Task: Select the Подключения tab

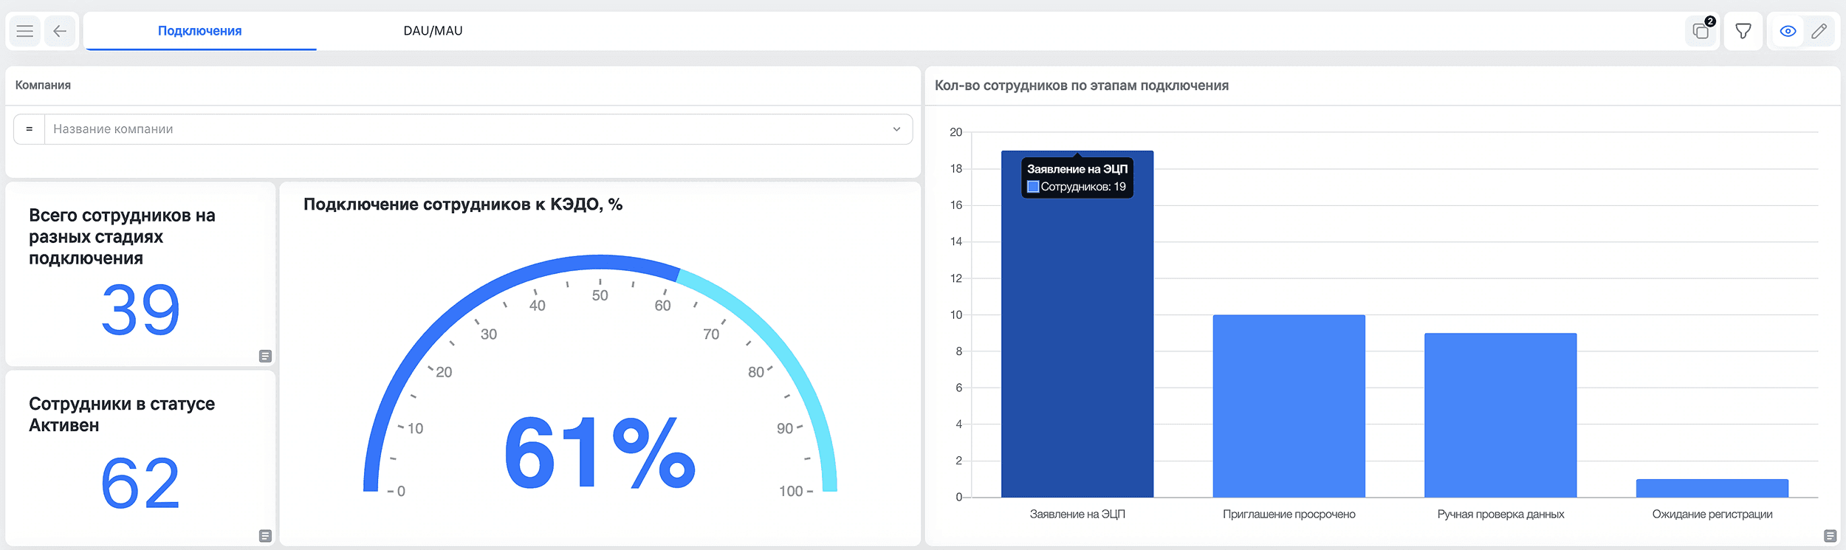Action: tap(200, 31)
